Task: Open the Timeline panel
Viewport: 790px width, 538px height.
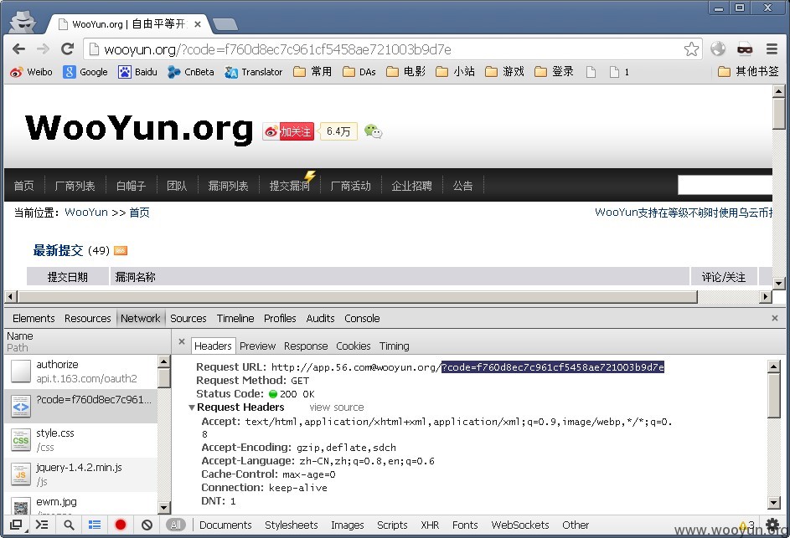Action: pos(235,319)
